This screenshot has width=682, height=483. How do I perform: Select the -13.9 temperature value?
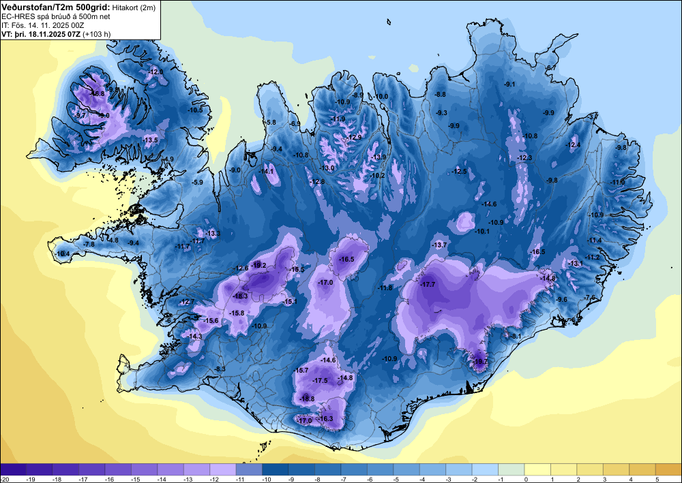click(x=379, y=157)
